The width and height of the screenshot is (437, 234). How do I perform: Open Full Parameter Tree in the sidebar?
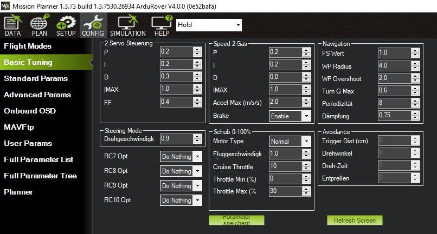(x=46, y=176)
